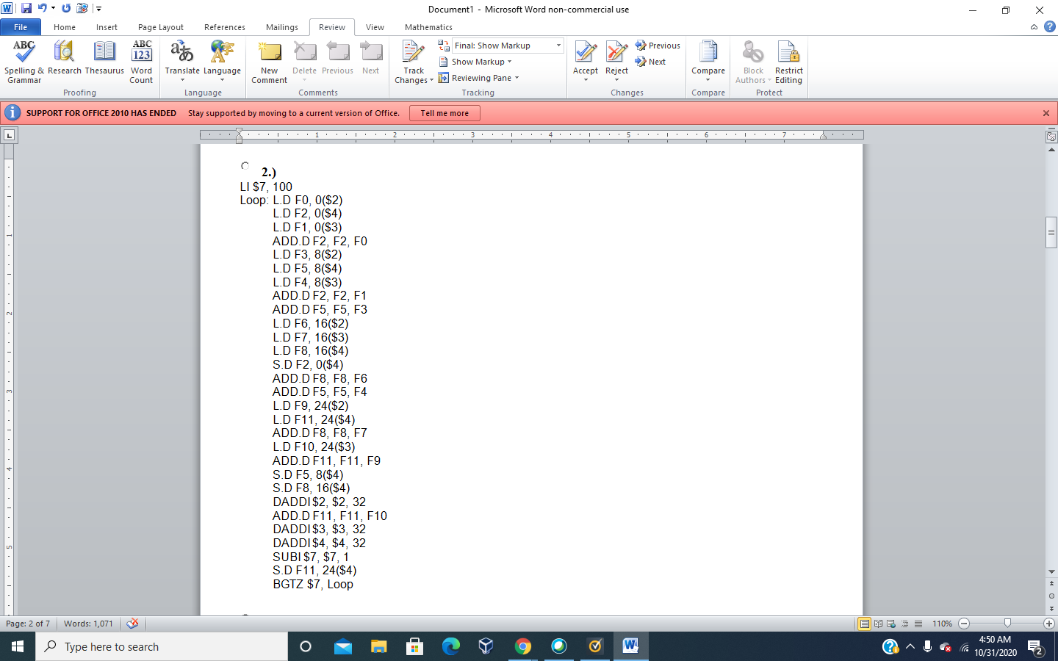Click the tab stop selector beside ruler

(9, 135)
